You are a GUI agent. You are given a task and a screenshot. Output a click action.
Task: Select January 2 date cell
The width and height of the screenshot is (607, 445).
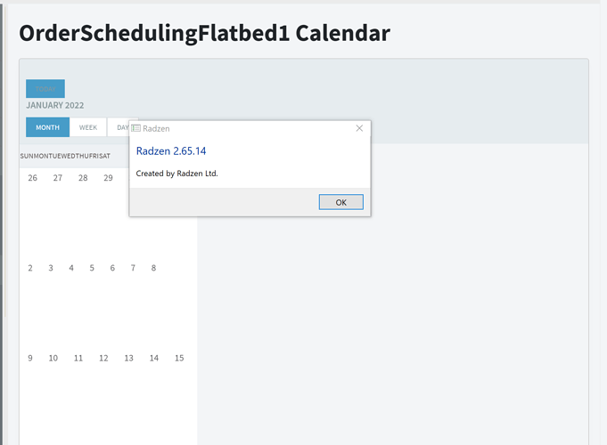(30, 268)
